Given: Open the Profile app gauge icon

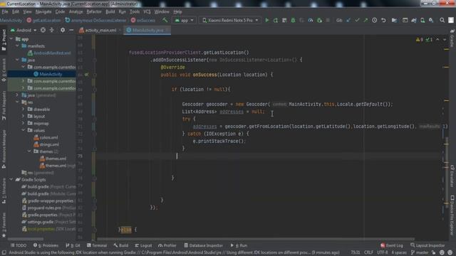Looking at the screenshot, I should coord(311,20).
